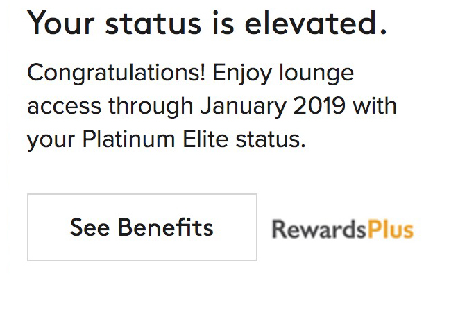Click the orange Plus part of logo
458x319 pixels.
[x=391, y=229]
